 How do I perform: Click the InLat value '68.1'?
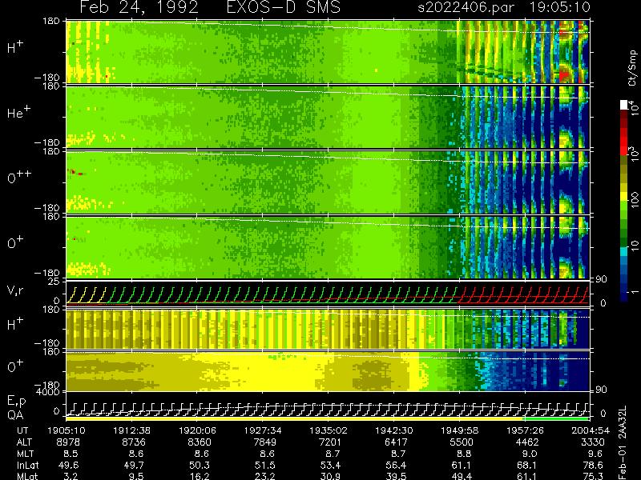point(527,466)
